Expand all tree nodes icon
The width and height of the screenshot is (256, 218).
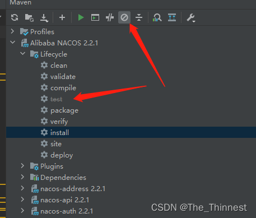(x=172, y=17)
